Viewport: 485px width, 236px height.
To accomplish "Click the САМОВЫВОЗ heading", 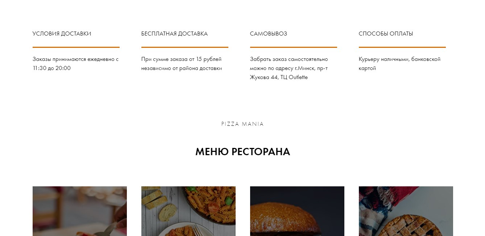I will coord(269,34).
